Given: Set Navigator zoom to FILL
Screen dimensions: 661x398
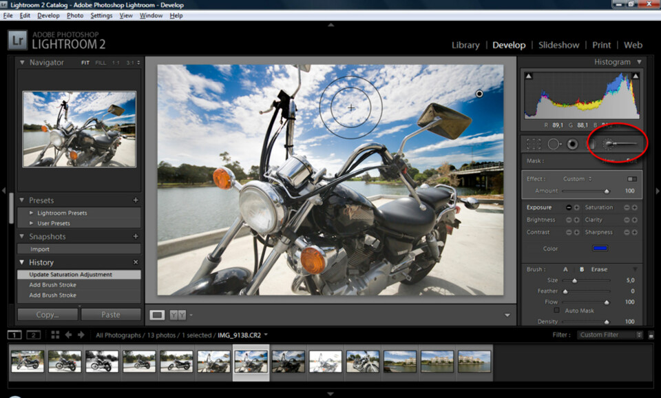Looking at the screenshot, I should point(101,63).
